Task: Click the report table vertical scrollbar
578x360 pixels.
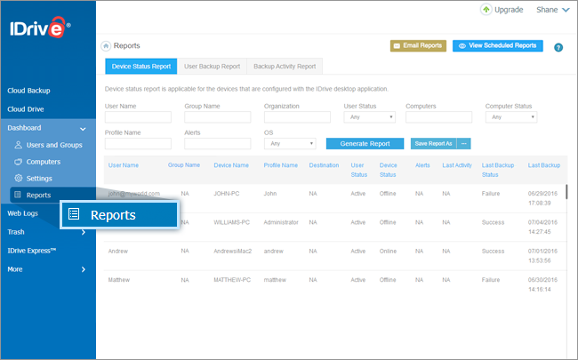Action: [566, 192]
